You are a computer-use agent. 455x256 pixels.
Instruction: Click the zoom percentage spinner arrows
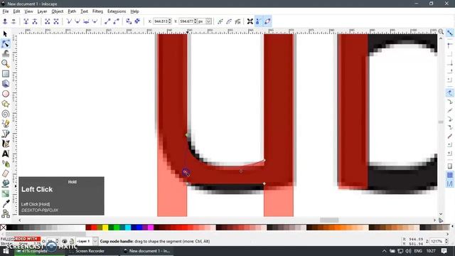point(446,241)
